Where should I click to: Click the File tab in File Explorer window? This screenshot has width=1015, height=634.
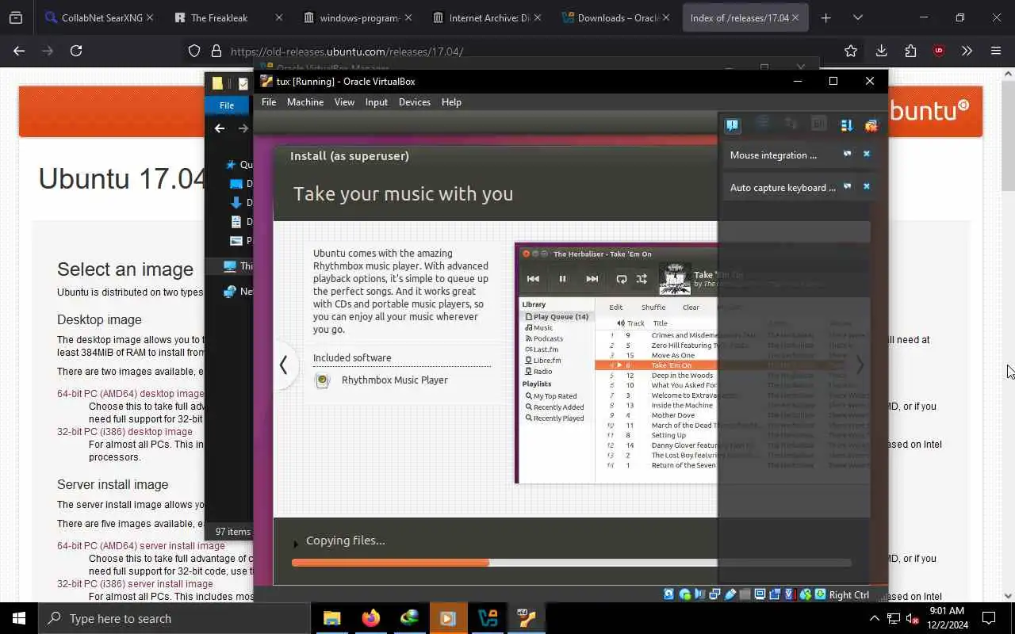[x=227, y=105]
